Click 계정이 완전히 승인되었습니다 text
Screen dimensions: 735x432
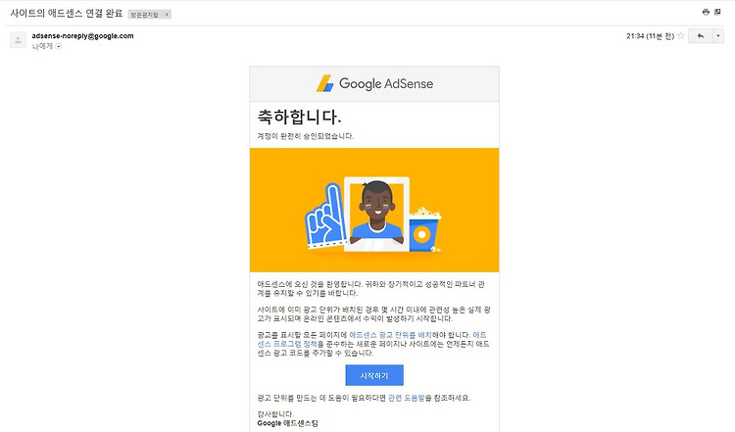click(305, 136)
